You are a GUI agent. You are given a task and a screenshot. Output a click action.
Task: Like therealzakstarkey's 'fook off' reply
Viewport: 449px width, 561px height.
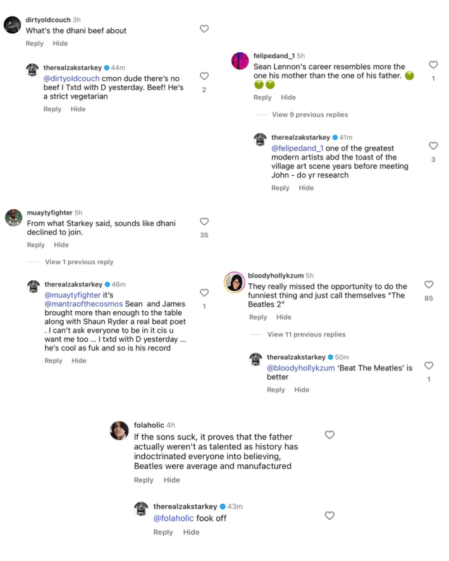tap(329, 516)
